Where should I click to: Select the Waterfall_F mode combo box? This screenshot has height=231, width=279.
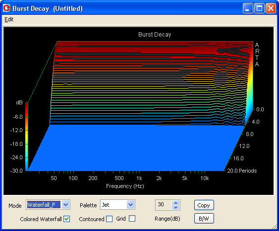(48, 205)
